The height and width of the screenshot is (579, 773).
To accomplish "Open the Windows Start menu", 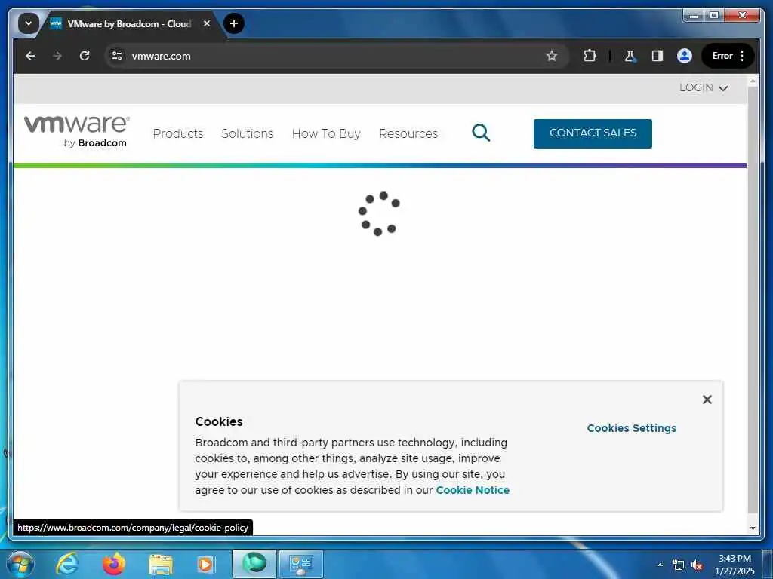I will pos(20,564).
